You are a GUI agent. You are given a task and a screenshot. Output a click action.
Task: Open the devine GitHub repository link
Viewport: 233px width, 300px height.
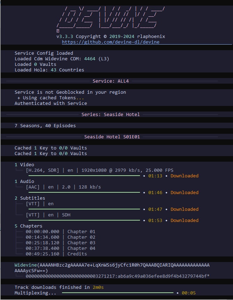[x=110, y=42]
